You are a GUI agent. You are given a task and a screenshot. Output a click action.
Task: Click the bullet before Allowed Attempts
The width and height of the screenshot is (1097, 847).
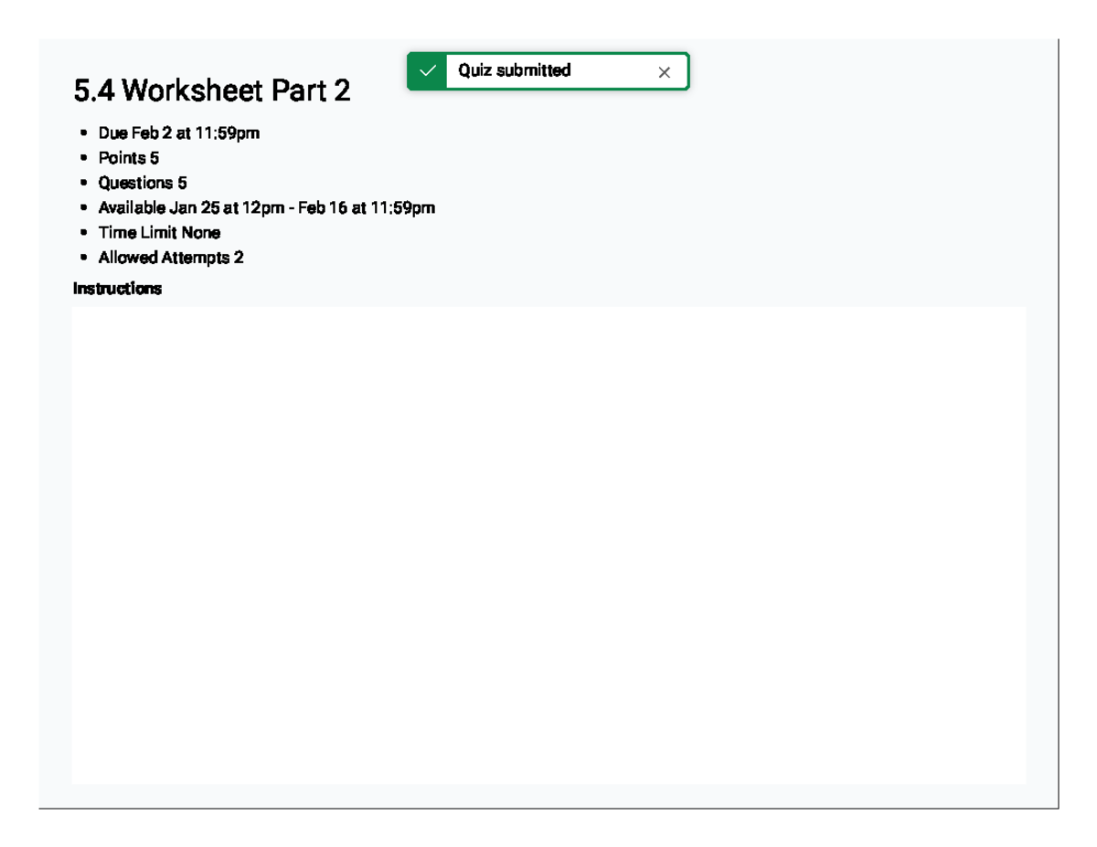[x=83, y=257]
